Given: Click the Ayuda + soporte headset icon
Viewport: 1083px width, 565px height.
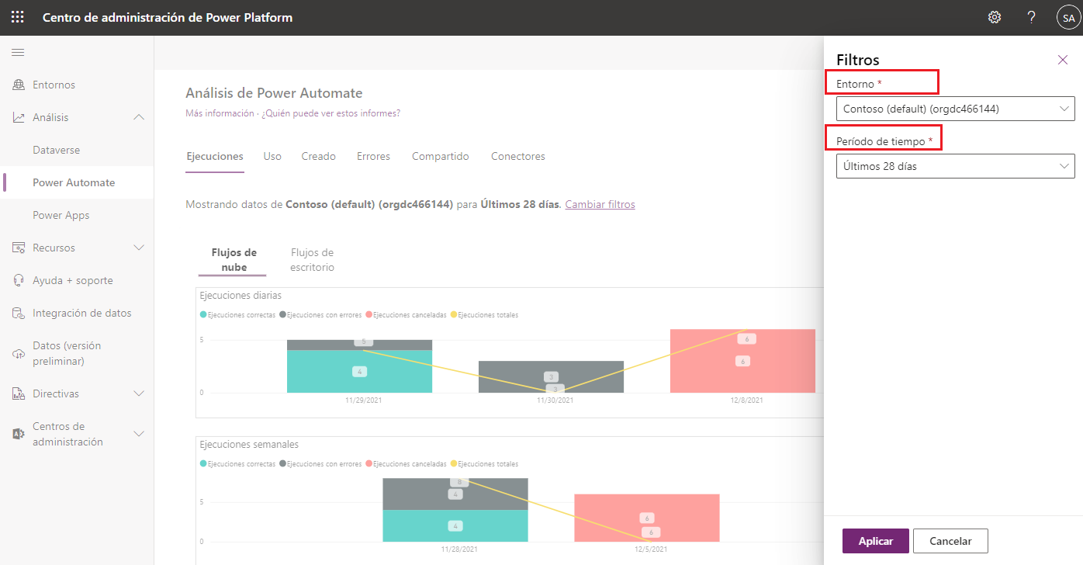Looking at the screenshot, I should [19, 280].
